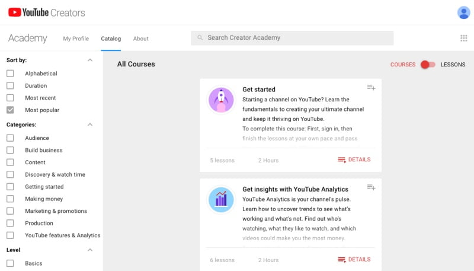Open the About tab

(140, 39)
